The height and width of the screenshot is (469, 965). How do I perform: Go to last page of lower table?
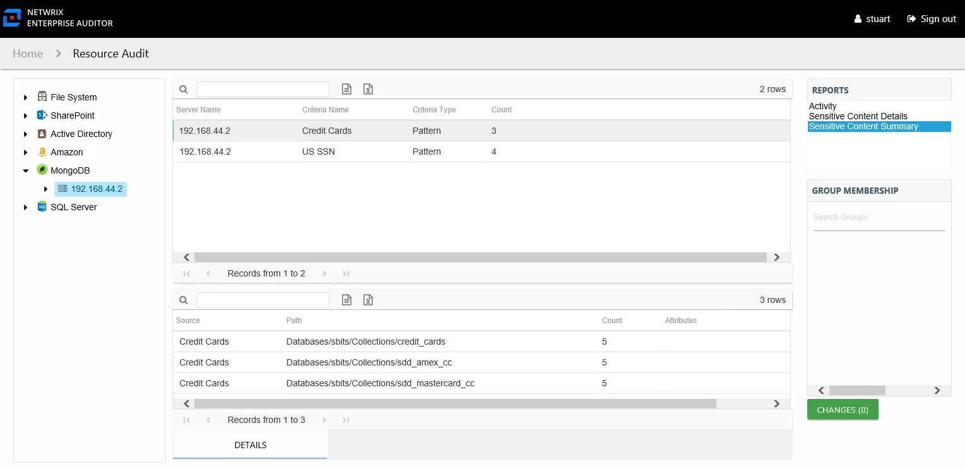346,420
